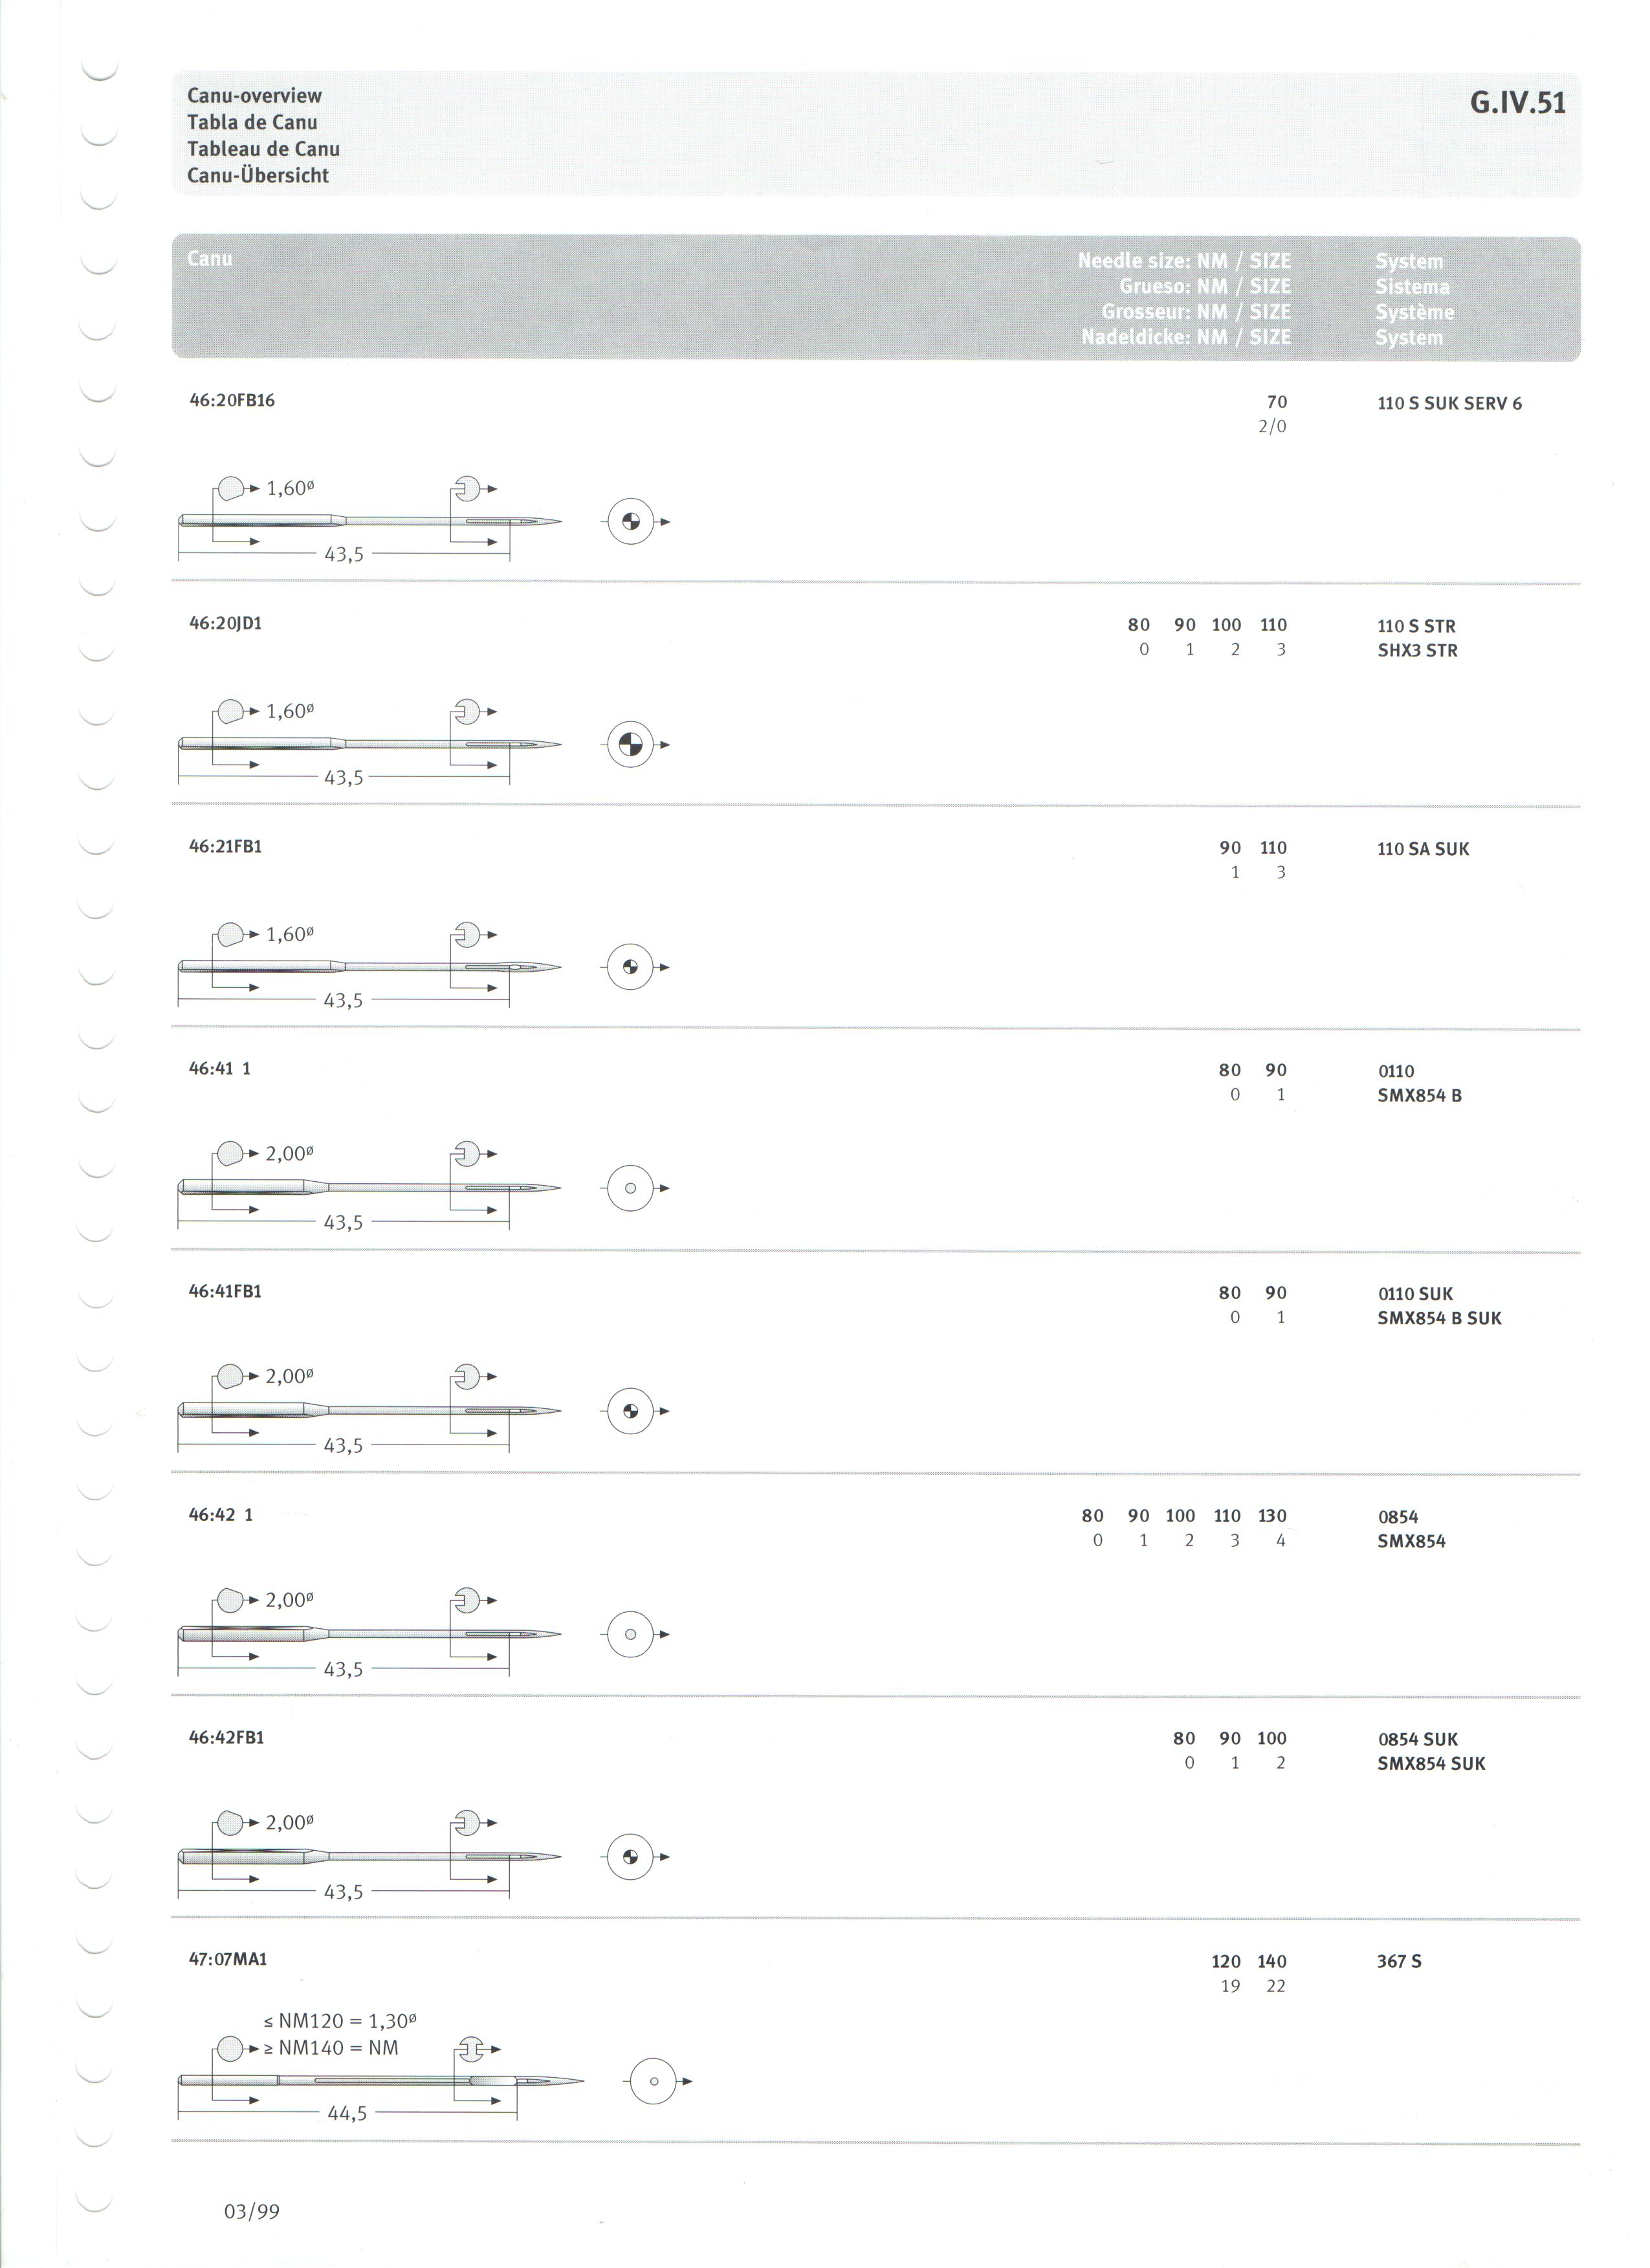Click the system name 110 S SUK SERV 6
Screen dimensions: 1650x2268
pyautogui.click(x=1450, y=404)
